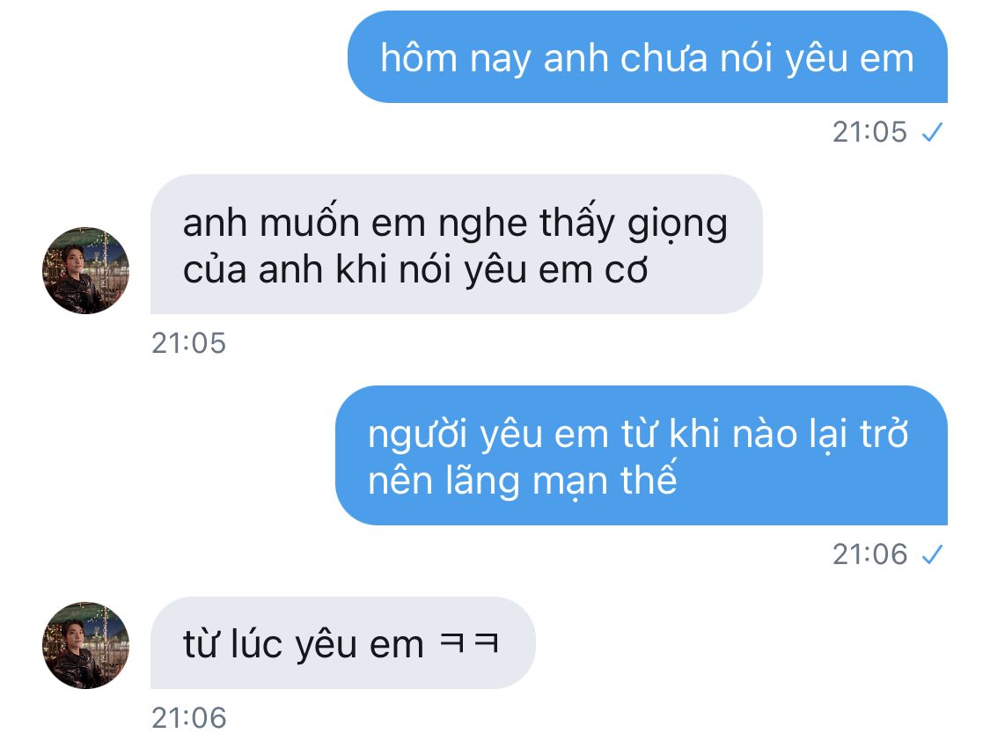Select the 'người yêu em từ khi nào' message bubble

pos(642,455)
